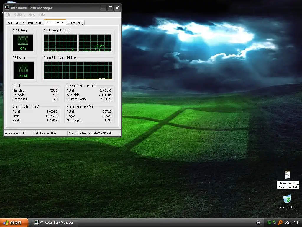The width and height of the screenshot is (302, 227).
Task: Click status bar Processes: 24
Action: [x=14, y=133]
